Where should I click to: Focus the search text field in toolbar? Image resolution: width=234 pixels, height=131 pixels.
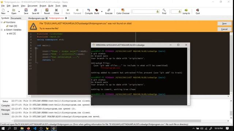pos(146,11)
